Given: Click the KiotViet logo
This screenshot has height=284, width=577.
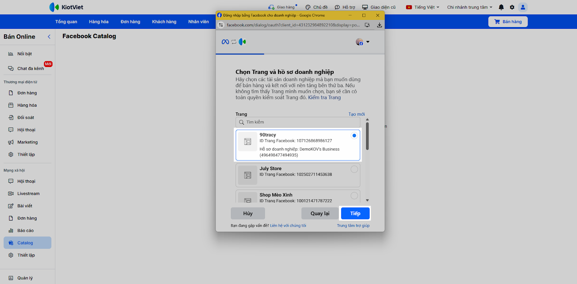Looking at the screenshot, I should point(66,7).
